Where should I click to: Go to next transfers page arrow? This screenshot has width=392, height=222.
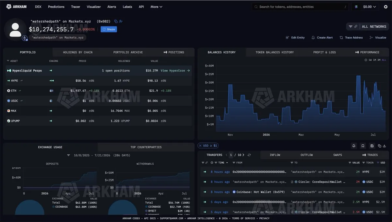pos(243,155)
